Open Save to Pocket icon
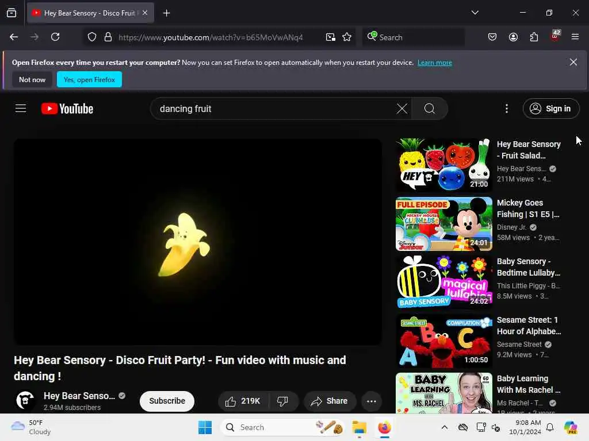This screenshot has width=589, height=441. pos(492,37)
